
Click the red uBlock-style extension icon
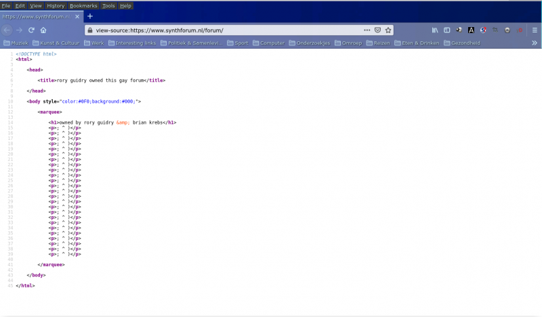pyautogui.click(x=519, y=30)
